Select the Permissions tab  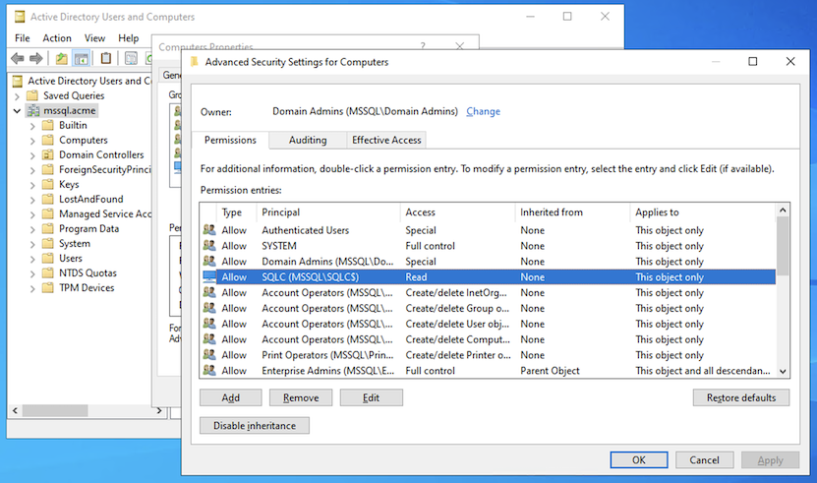point(230,140)
